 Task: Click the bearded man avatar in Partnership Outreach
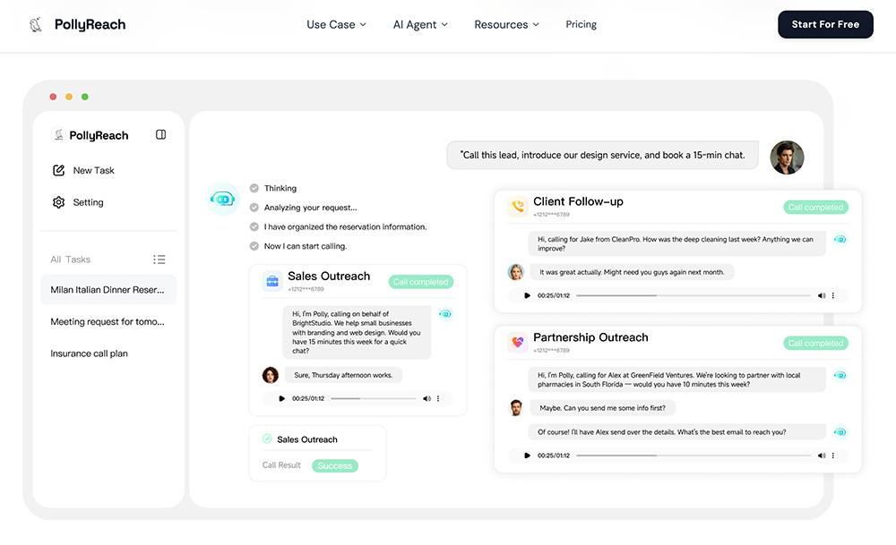click(x=516, y=407)
